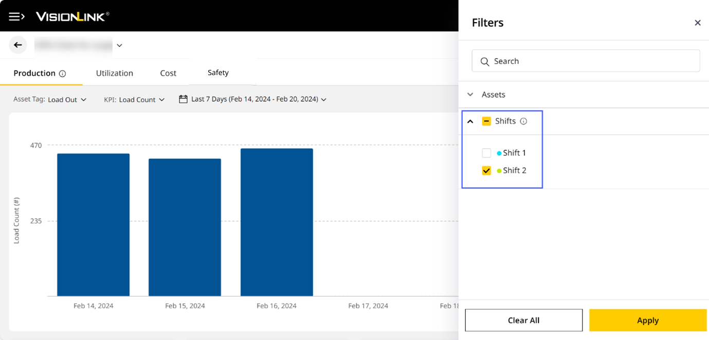Click the VisionLink logo
709x340 pixels.
[72, 16]
